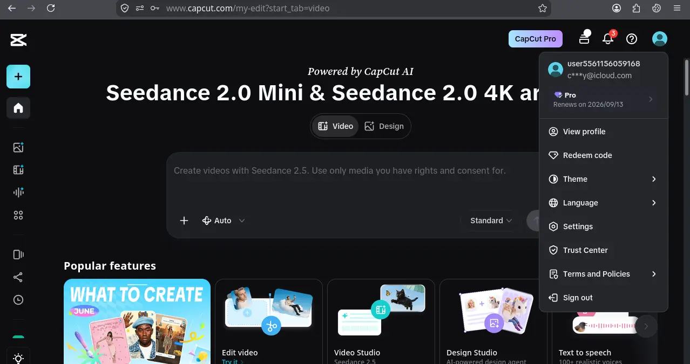This screenshot has width=690, height=364.
Task: Open Pro subscription details chevron
Action: (651, 99)
